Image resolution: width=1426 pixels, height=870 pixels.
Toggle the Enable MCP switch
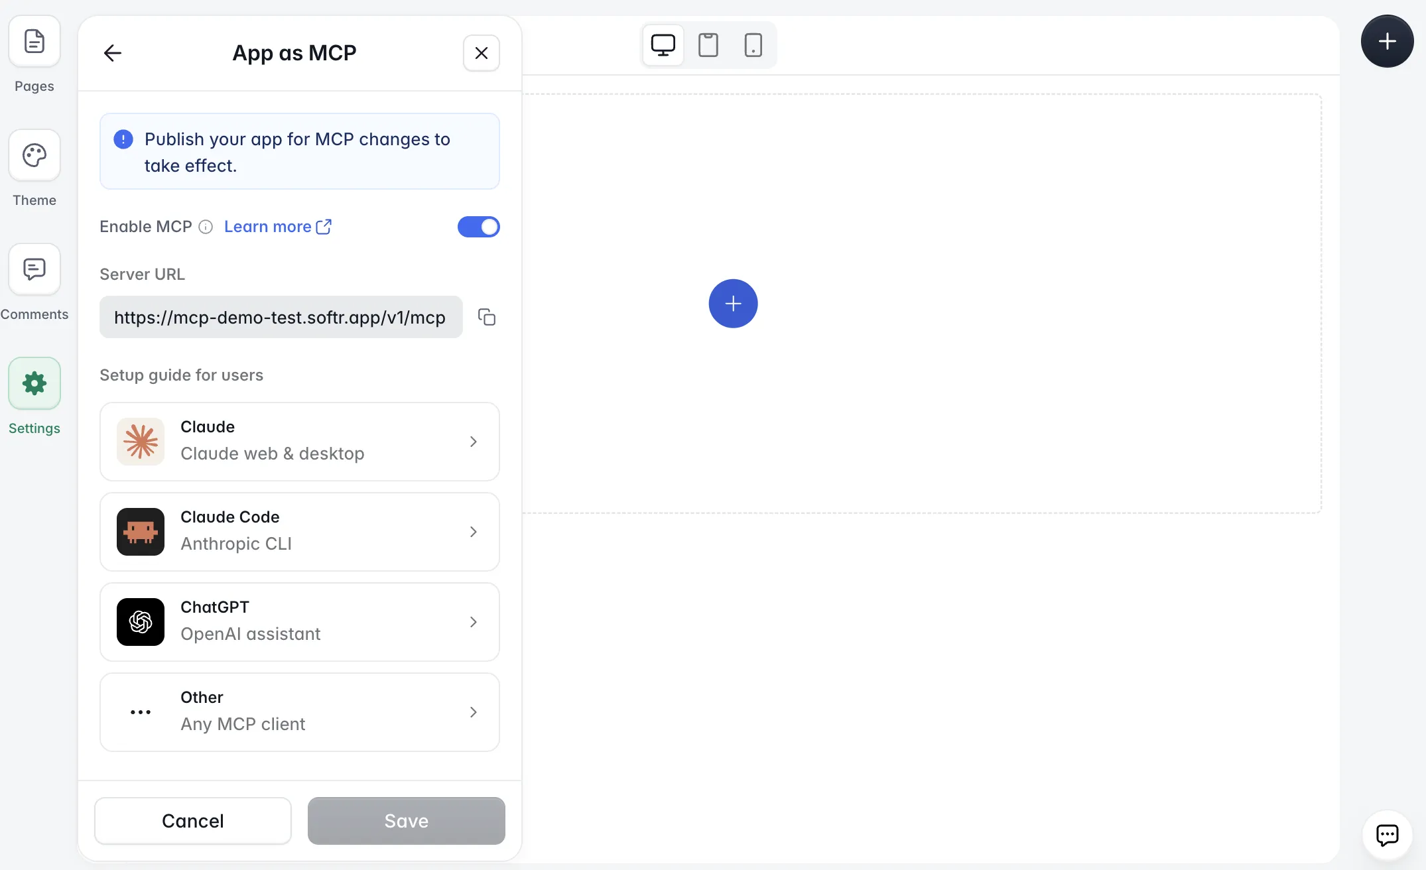point(478,227)
